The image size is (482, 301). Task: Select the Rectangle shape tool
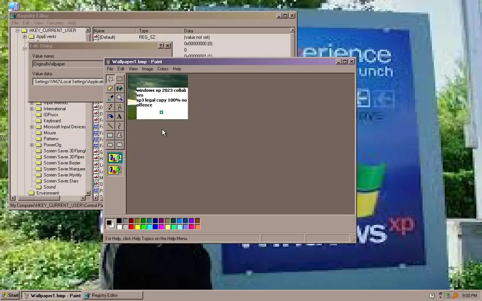tap(110, 135)
